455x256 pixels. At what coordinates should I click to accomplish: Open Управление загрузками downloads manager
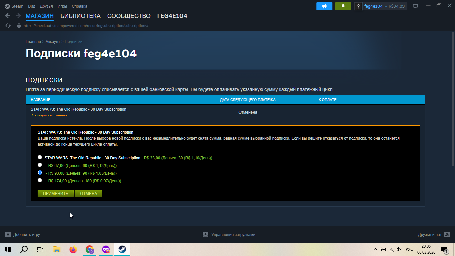pos(229,235)
